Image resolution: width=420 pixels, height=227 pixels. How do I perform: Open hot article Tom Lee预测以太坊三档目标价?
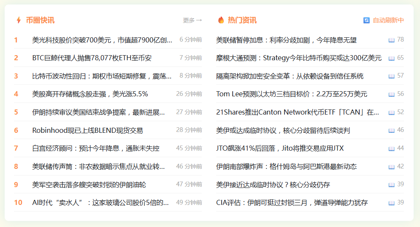click(292, 94)
